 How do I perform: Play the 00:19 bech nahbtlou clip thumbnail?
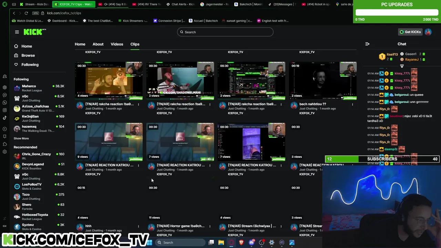click(x=323, y=81)
